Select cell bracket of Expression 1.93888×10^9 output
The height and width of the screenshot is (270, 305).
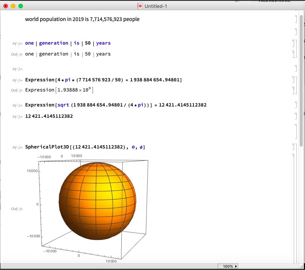click(x=293, y=90)
